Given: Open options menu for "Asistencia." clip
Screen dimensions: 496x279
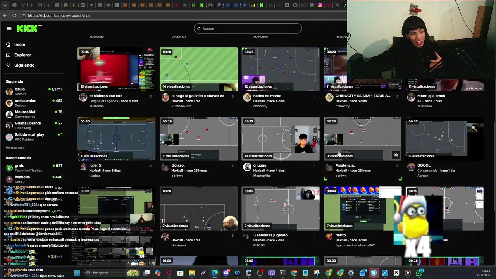Looking at the screenshot, I should (x=397, y=166).
